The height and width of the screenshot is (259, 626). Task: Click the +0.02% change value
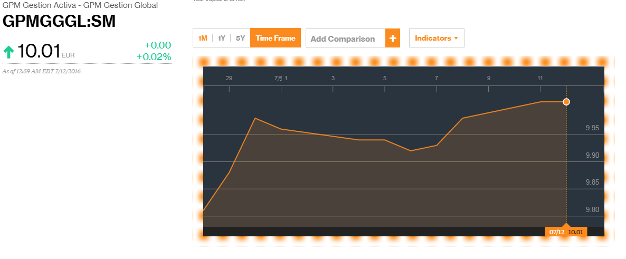point(154,57)
